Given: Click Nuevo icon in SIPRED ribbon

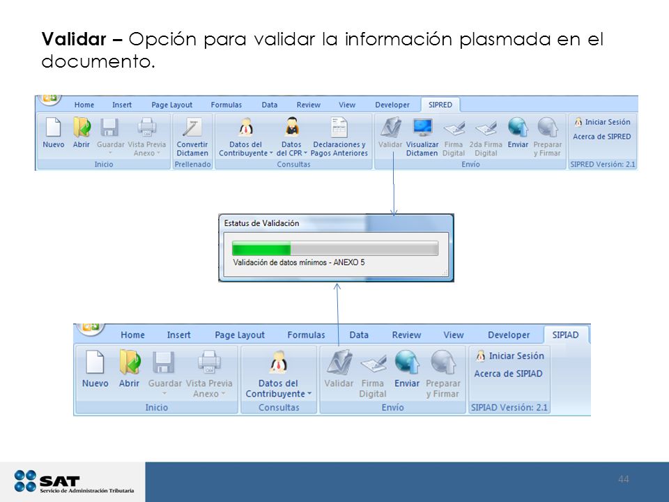Looking at the screenshot, I should coord(53,132).
